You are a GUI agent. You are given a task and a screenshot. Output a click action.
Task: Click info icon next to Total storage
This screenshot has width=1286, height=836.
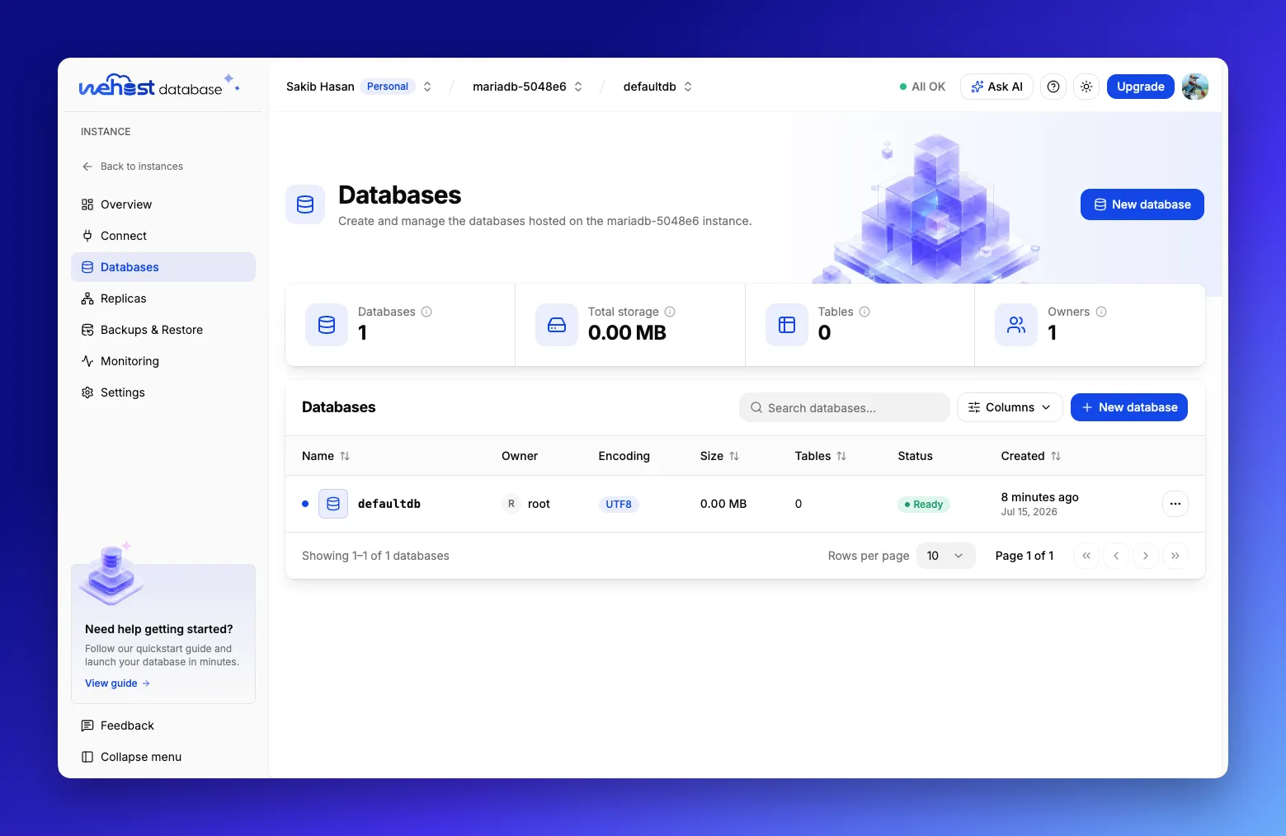coord(670,312)
